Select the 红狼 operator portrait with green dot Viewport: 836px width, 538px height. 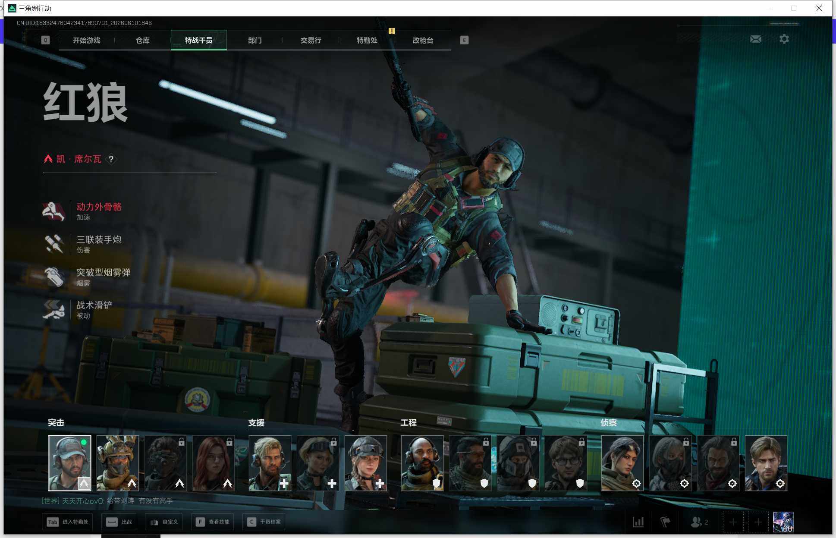pyautogui.click(x=70, y=463)
